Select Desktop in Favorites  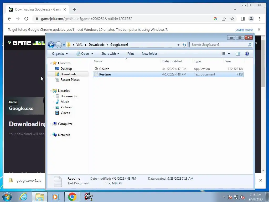pos(66,69)
